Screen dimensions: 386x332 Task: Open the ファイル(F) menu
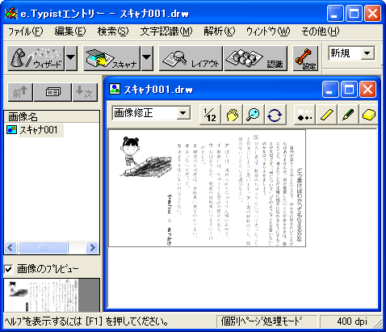tap(25, 32)
